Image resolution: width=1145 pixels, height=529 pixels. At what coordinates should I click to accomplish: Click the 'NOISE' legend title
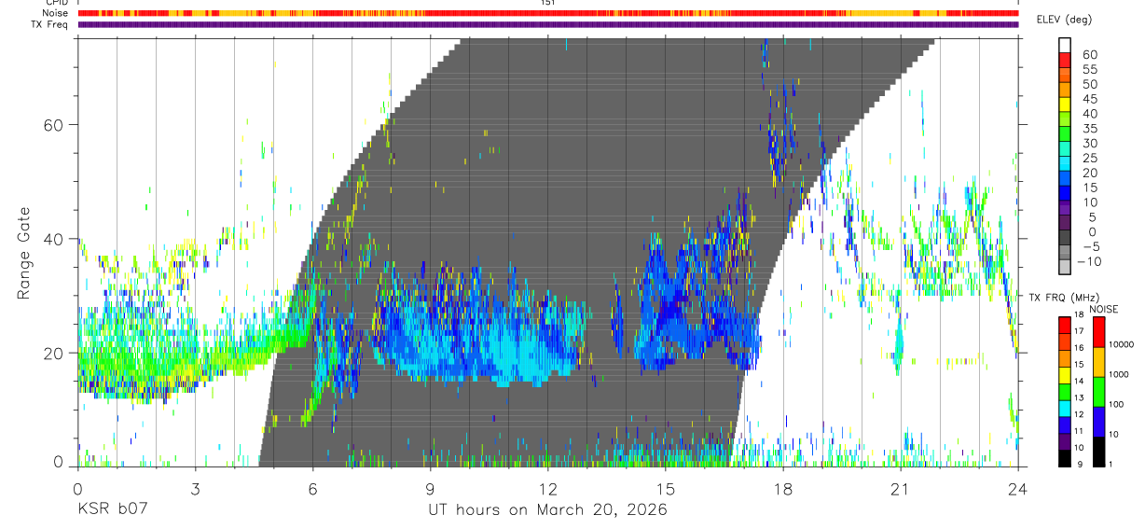click(x=1104, y=309)
